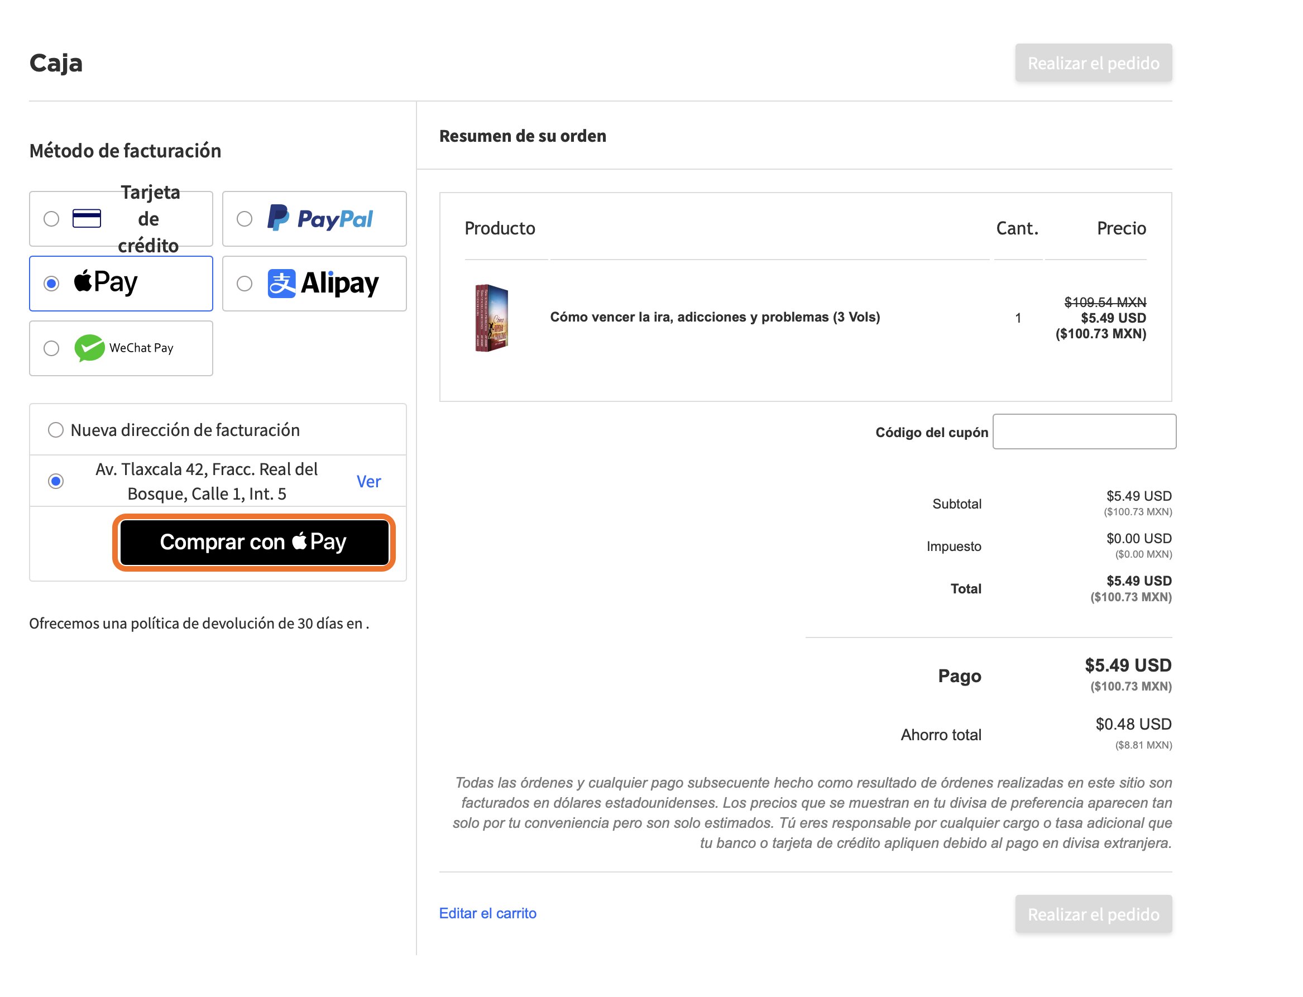Click the Apple Pay radio button
Image resolution: width=1303 pixels, height=997 pixels.
point(51,284)
